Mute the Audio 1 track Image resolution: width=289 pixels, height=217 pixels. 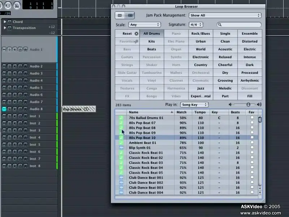pos(4,49)
